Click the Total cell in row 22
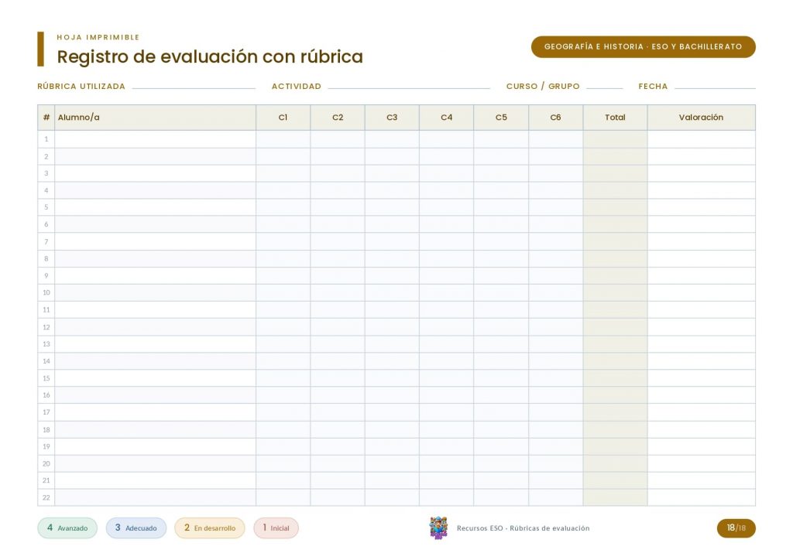Image resolution: width=793 pixels, height=560 pixels. coord(615,497)
